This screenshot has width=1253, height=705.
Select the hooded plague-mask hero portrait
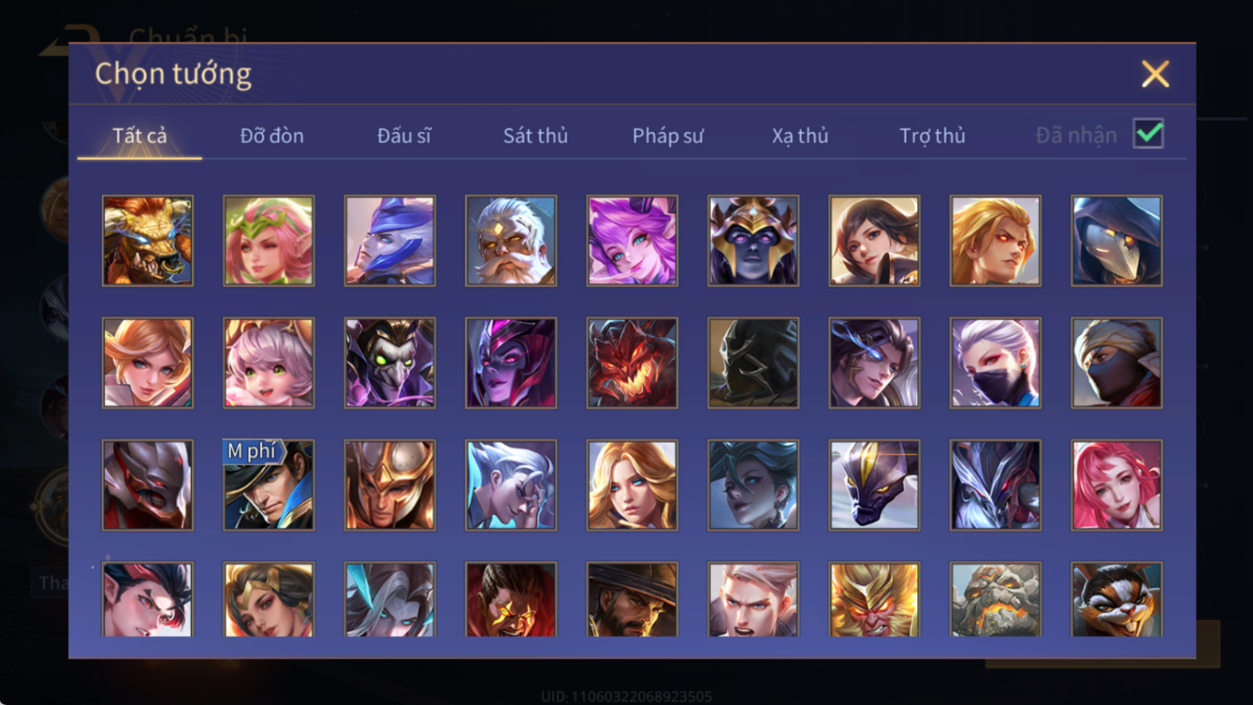tap(1116, 241)
